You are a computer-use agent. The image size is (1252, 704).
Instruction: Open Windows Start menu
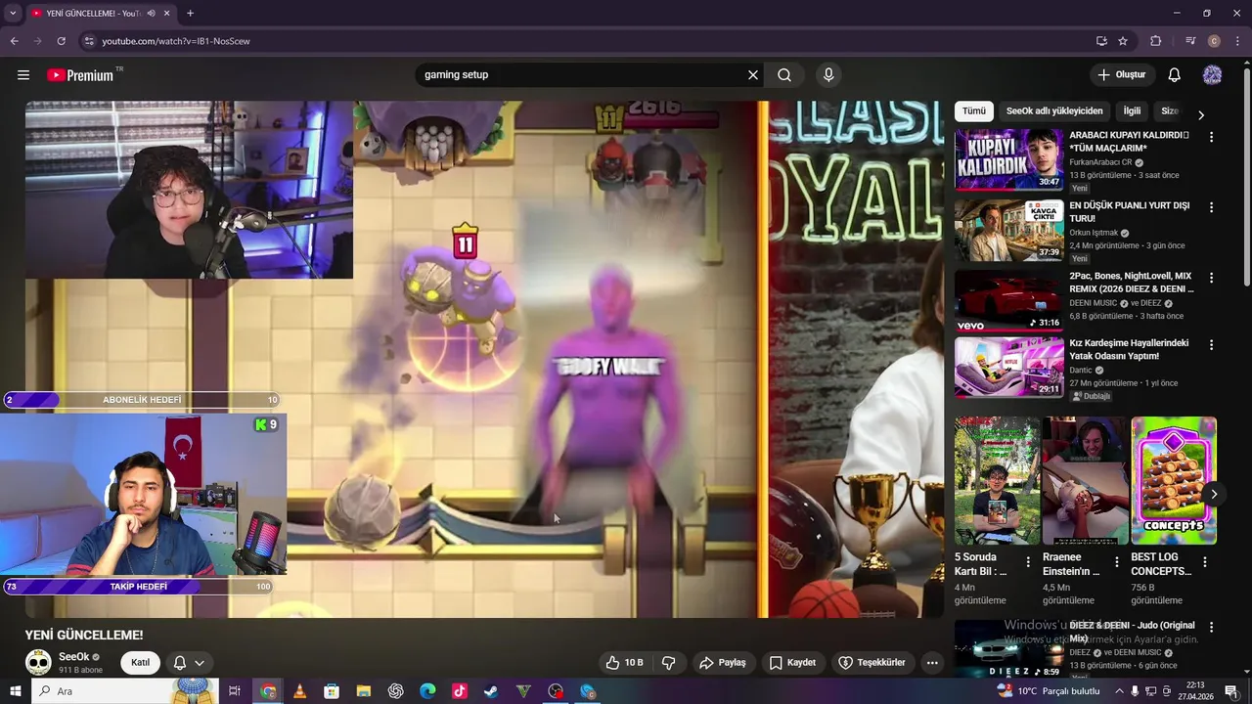pyautogui.click(x=15, y=691)
